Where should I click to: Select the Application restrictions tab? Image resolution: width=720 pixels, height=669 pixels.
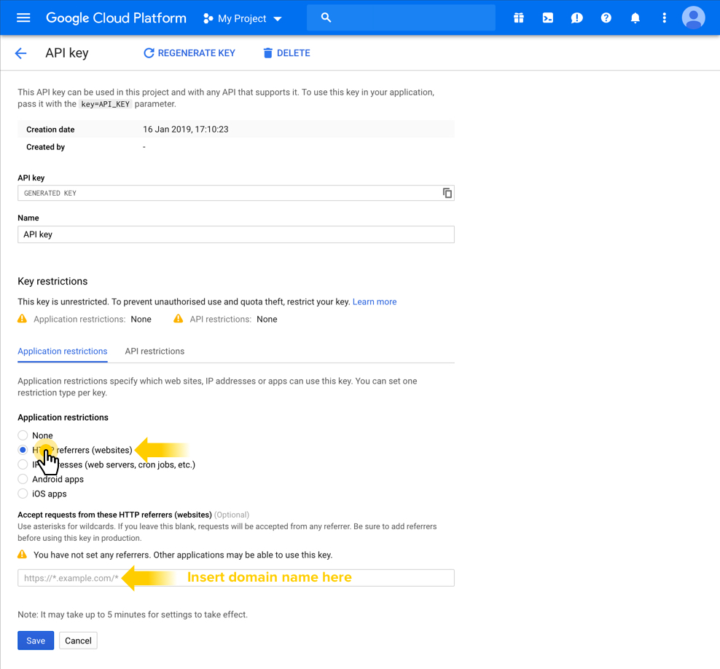pyautogui.click(x=63, y=351)
